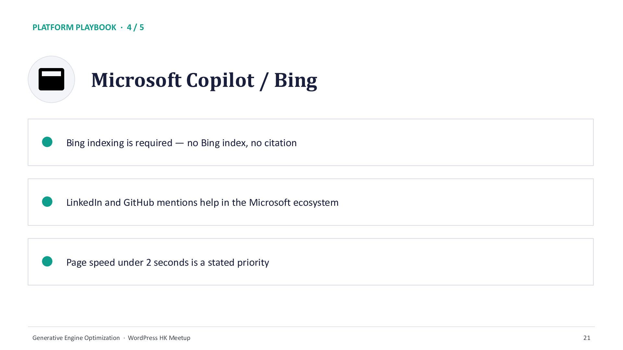Screen dimensions: 623x350
Task: Click the third card about page speed
Action: [311, 262]
